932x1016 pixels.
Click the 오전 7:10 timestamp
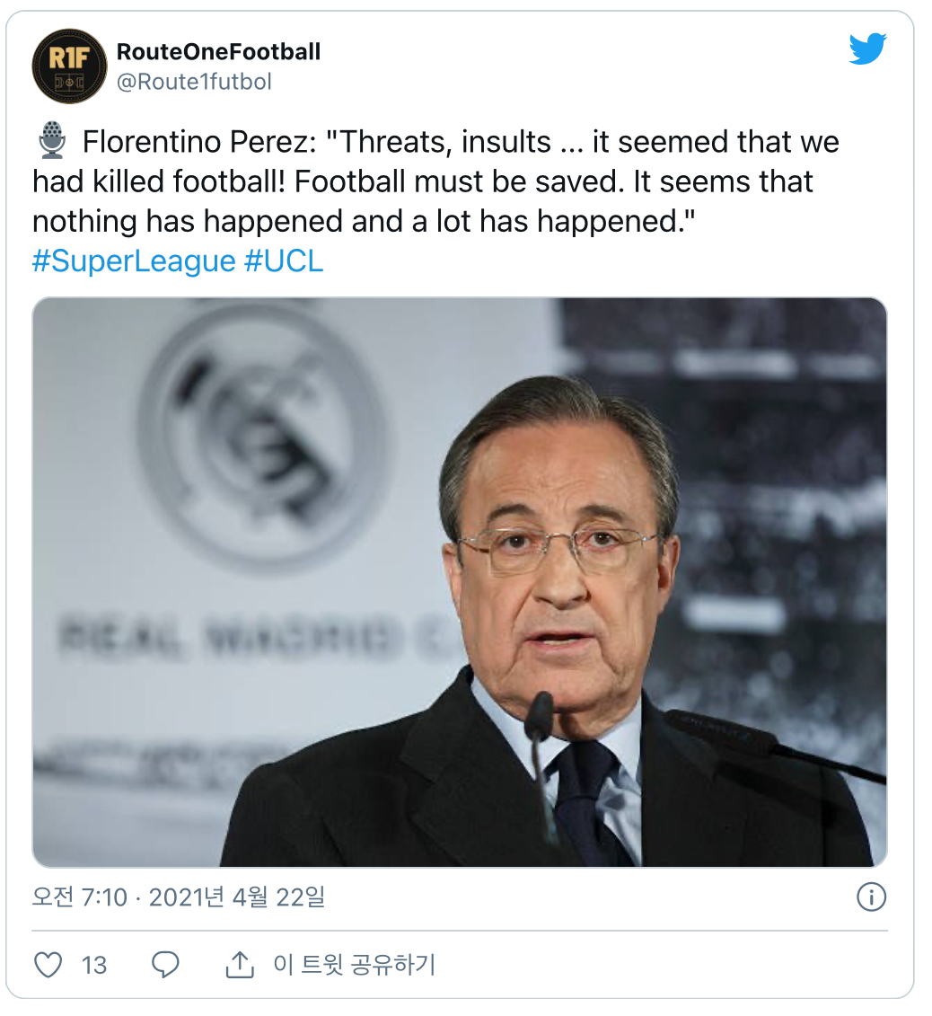click(x=79, y=897)
